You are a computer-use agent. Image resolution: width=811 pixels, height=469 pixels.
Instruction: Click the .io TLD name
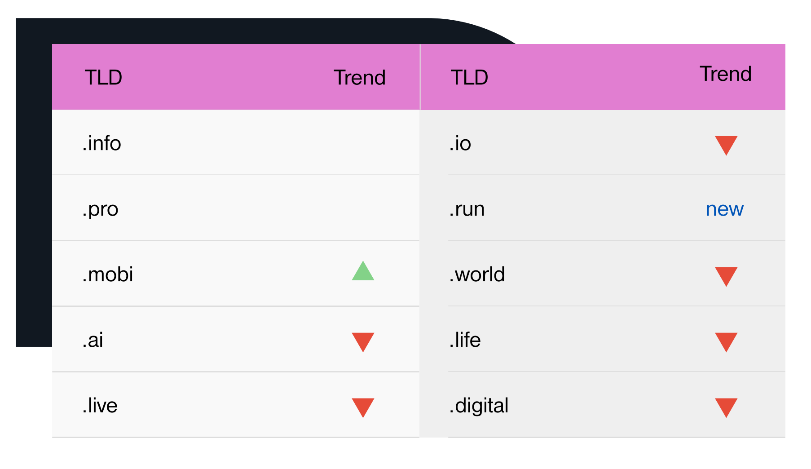point(460,144)
